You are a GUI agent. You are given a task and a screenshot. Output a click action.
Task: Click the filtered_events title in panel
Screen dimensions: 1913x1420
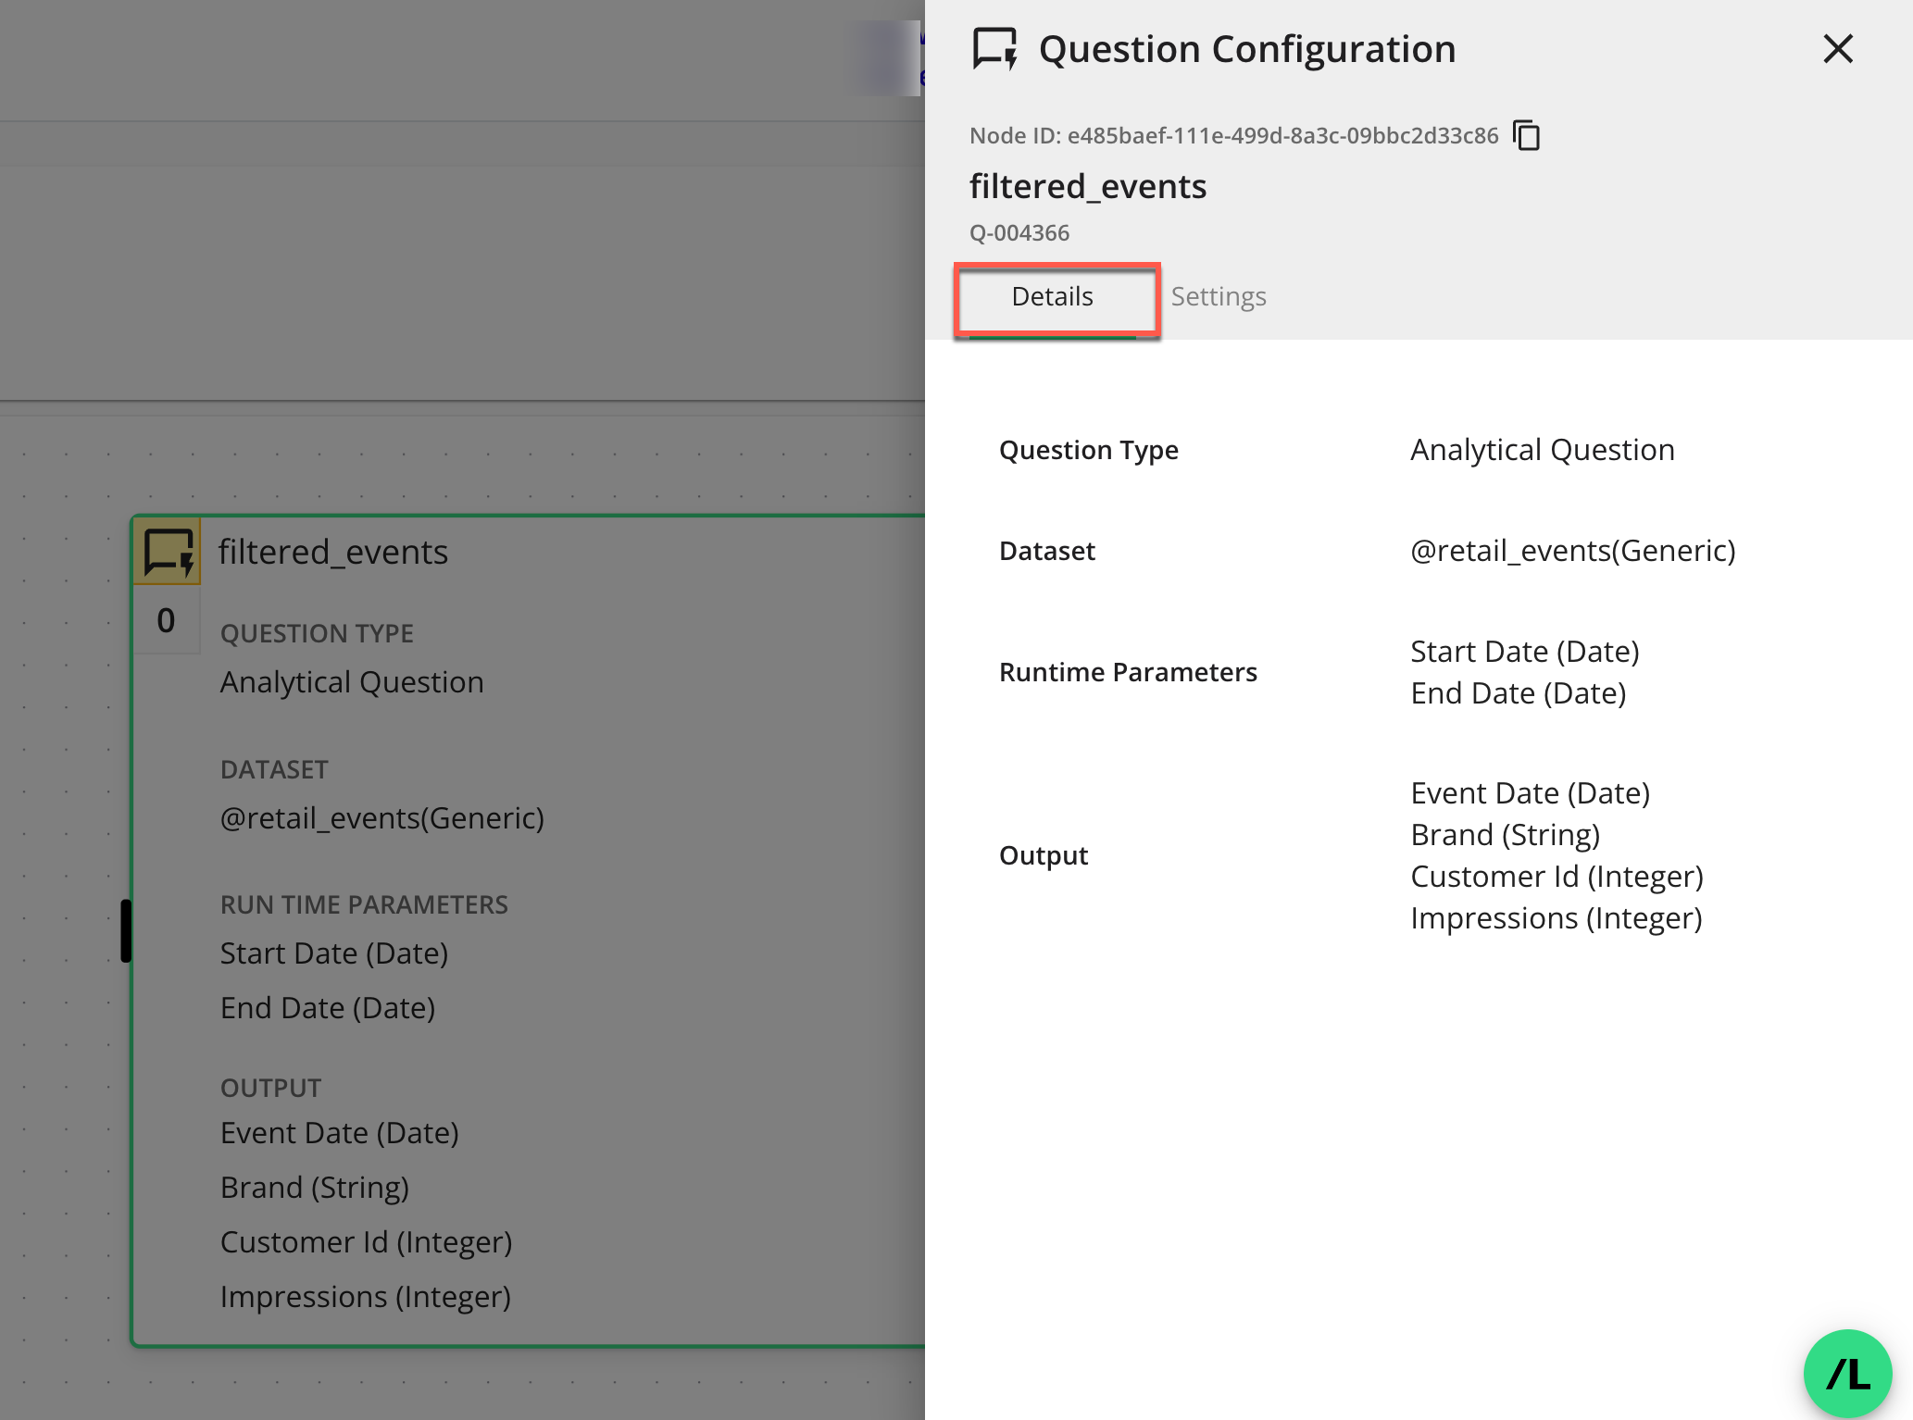1087,186
